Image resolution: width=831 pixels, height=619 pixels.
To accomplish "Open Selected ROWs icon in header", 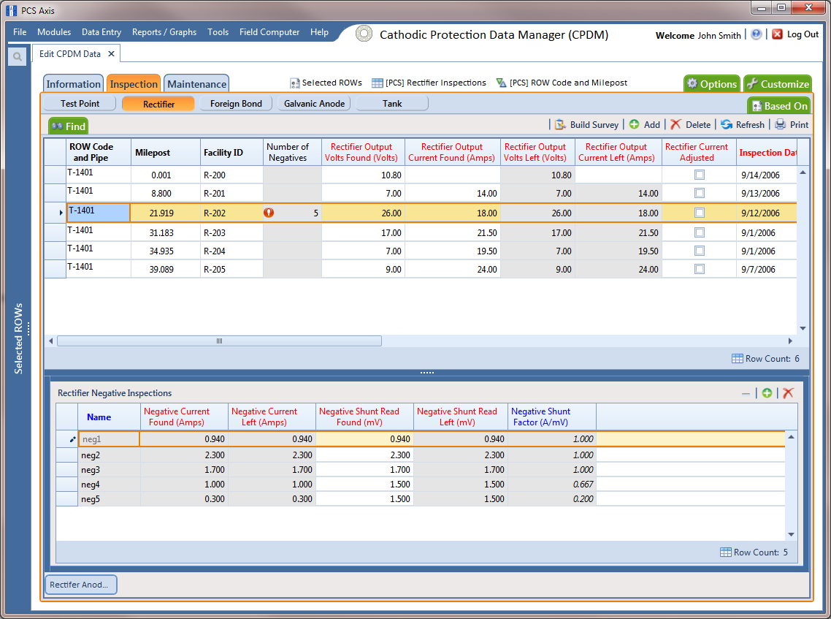I will (x=295, y=83).
